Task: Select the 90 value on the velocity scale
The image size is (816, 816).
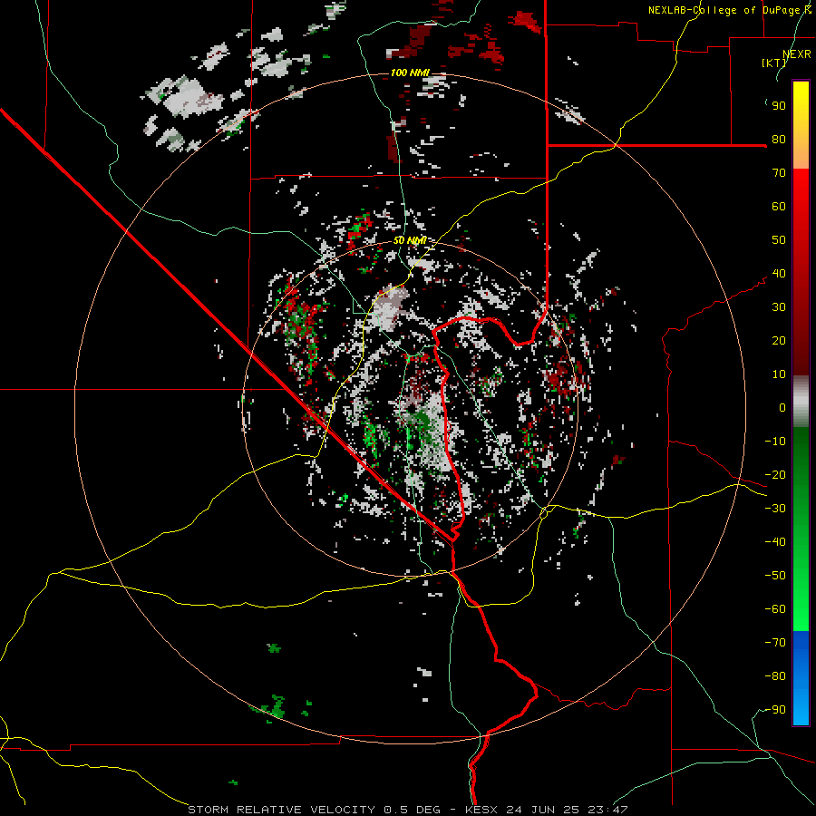Action: (779, 106)
